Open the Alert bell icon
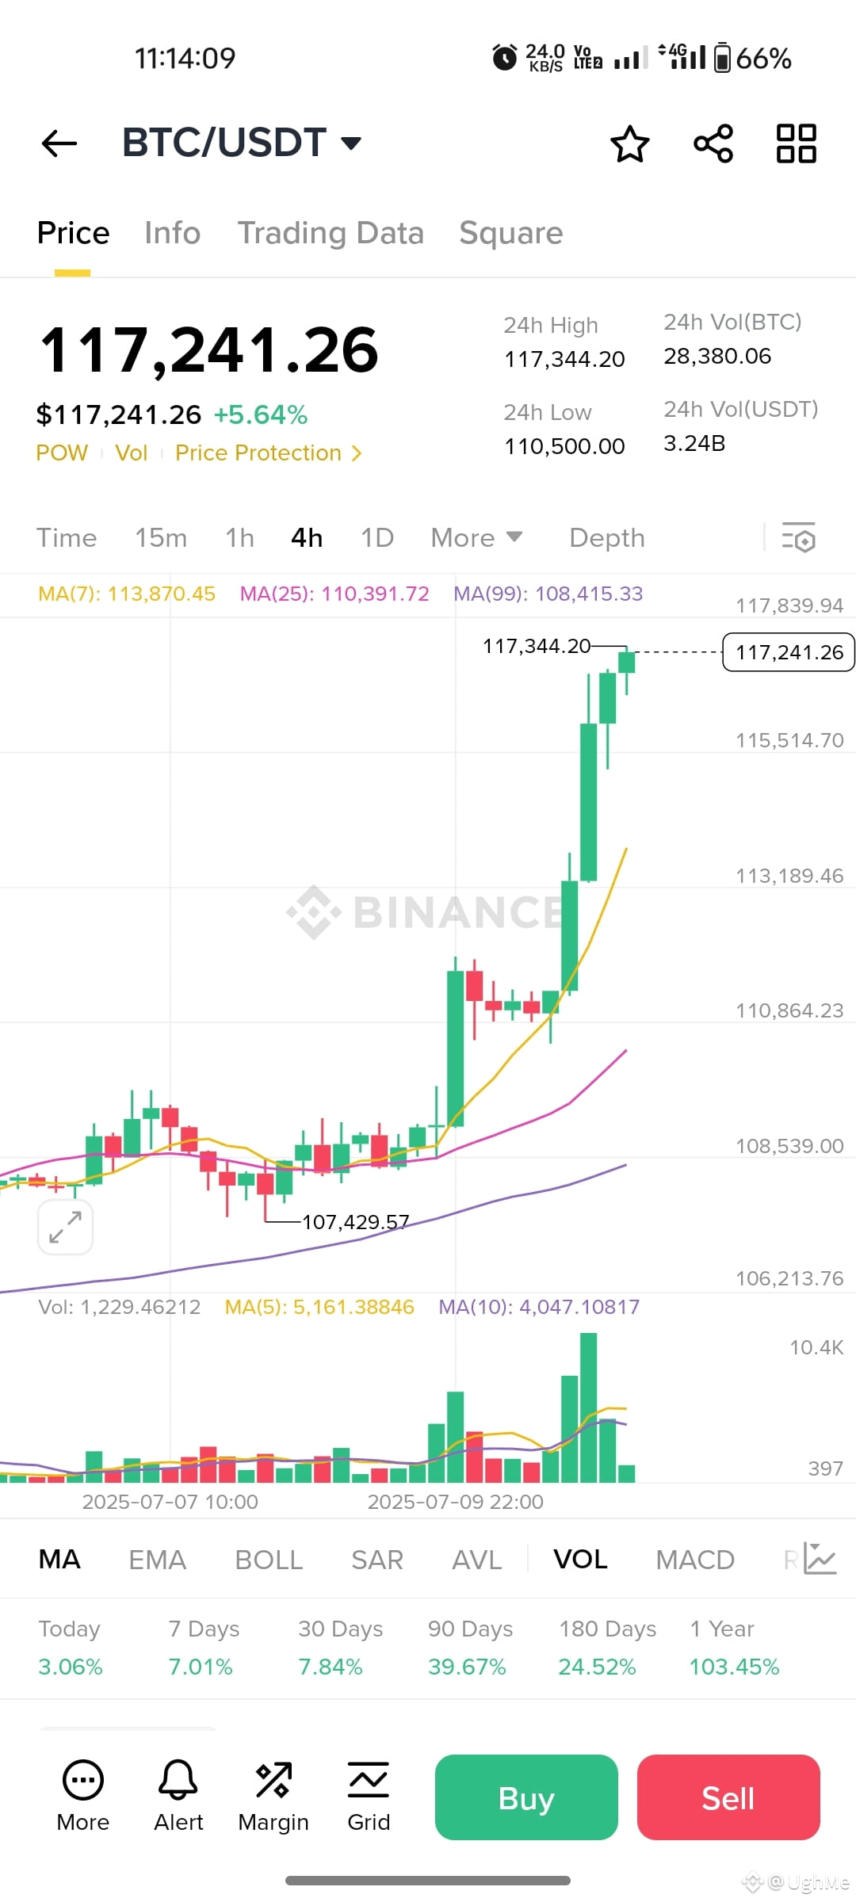This screenshot has height=1902, width=856. point(178,1781)
